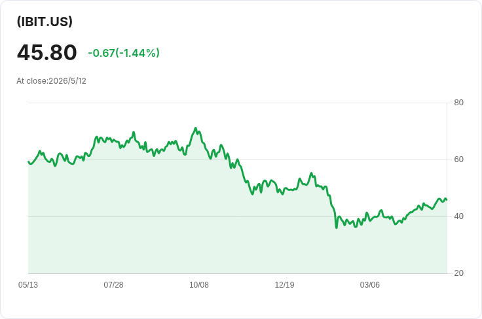The height and width of the screenshot is (319, 482).
Task: Click the At close:2026/5/12 label
Action: [51, 81]
